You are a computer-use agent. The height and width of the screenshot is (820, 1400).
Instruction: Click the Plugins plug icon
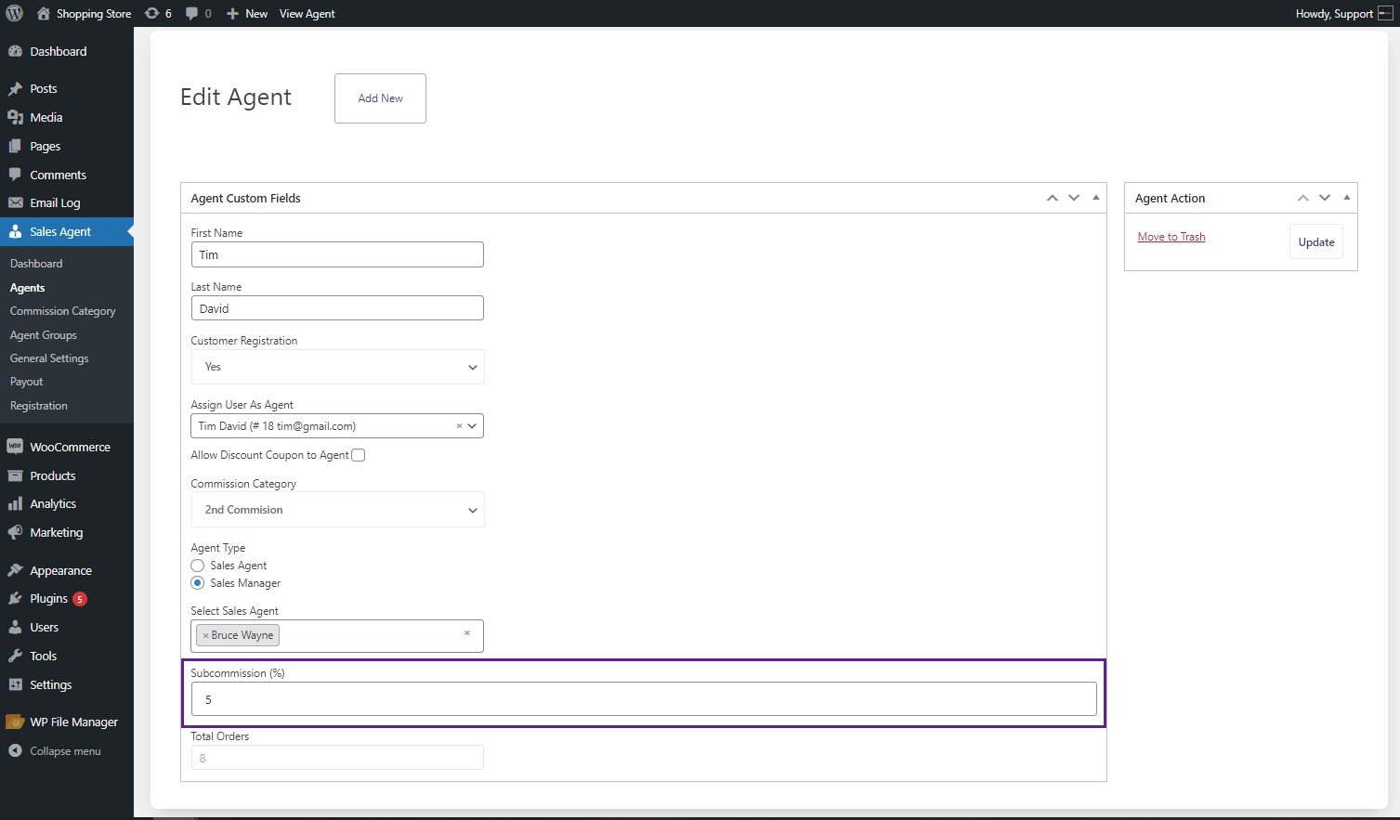point(15,598)
